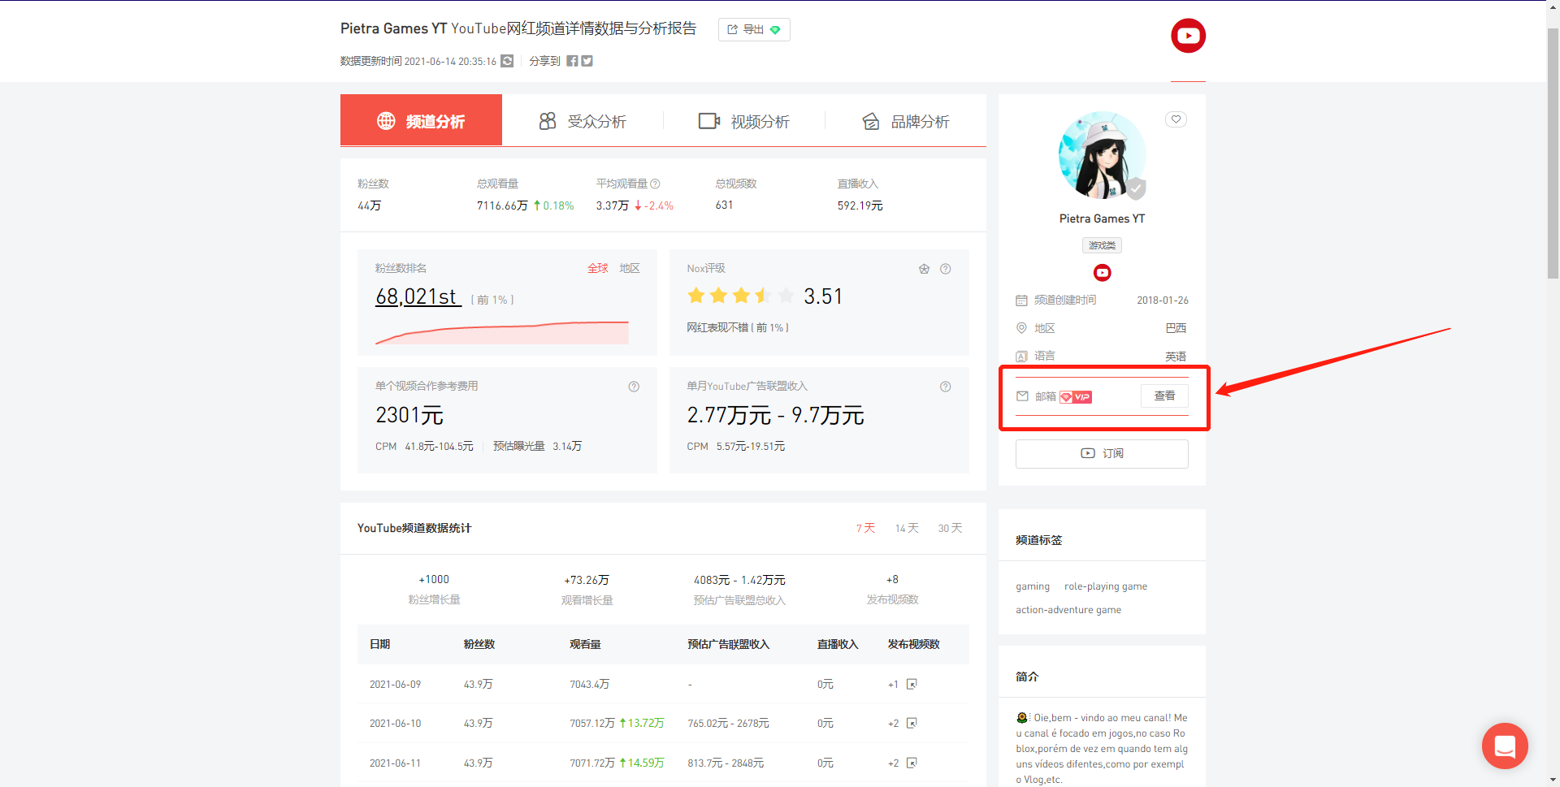Image resolution: width=1560 pixels, height=787 pixels.
Task: Click the help icon in Nox评级 card
Action: tap(946, 269)
